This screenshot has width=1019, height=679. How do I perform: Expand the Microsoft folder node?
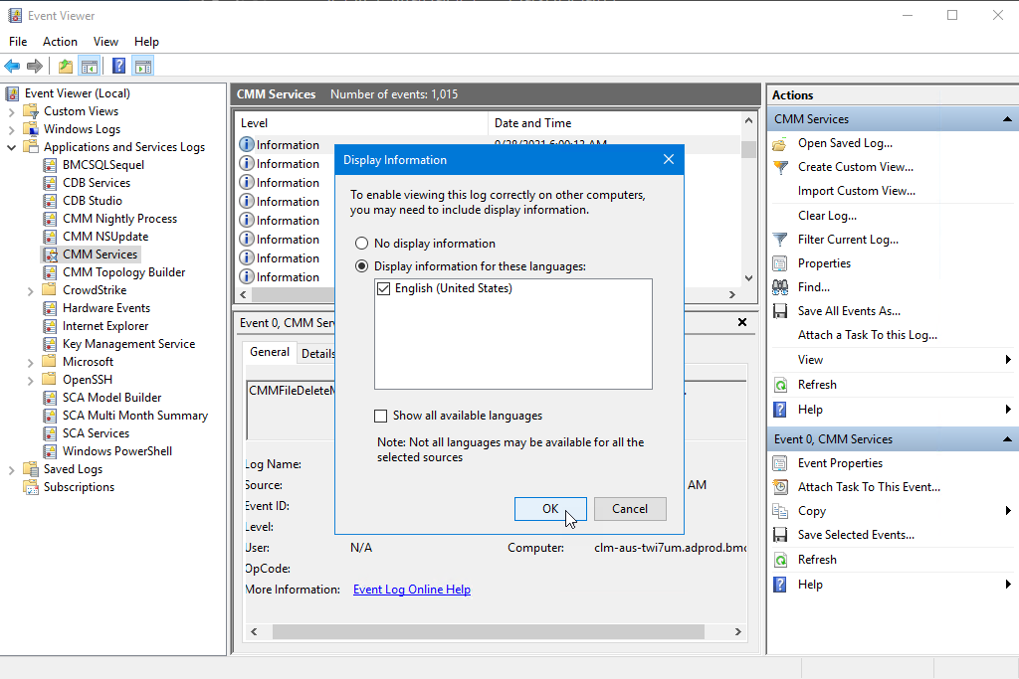30,362
